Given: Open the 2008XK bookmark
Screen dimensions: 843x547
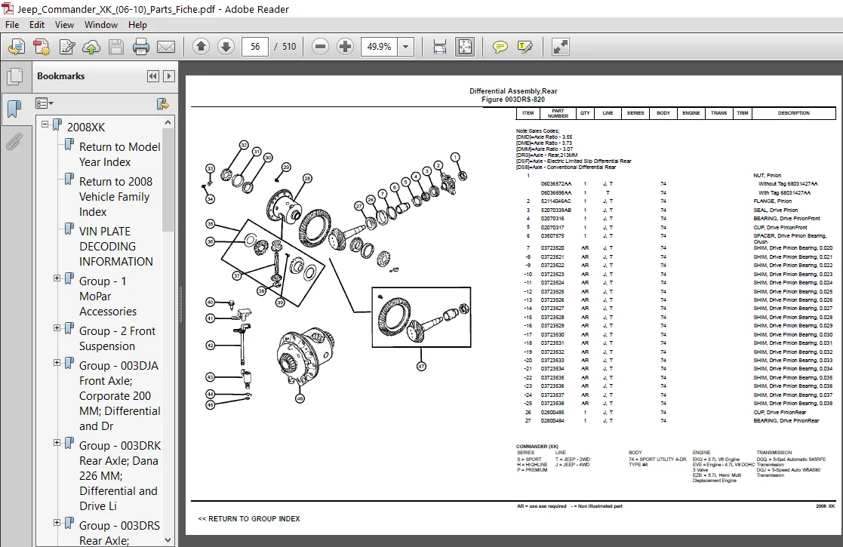Looking at the screenshot, I should [x=86, y=128].
